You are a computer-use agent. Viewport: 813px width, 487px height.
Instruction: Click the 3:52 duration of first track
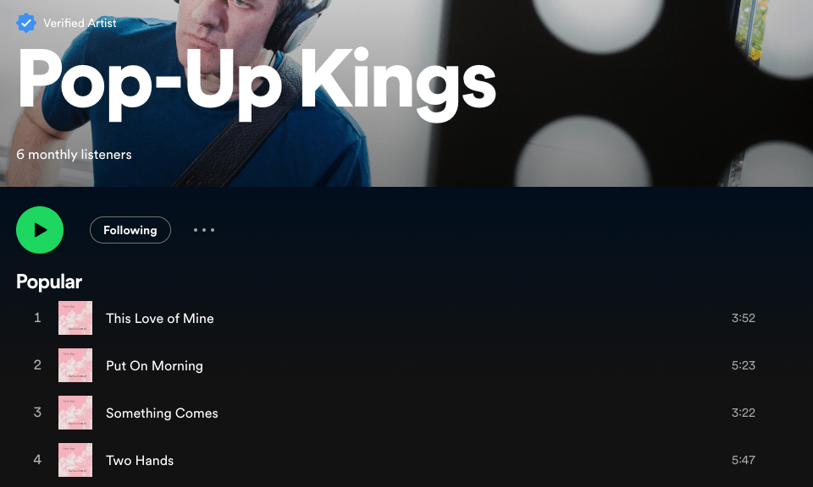(x=743, y=318)
